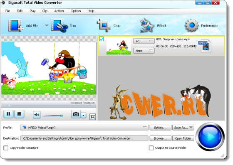Screen dimensions: 233x165
Task: Enable Output to Source Folder checkbox
Action: [x=151, y=148]
